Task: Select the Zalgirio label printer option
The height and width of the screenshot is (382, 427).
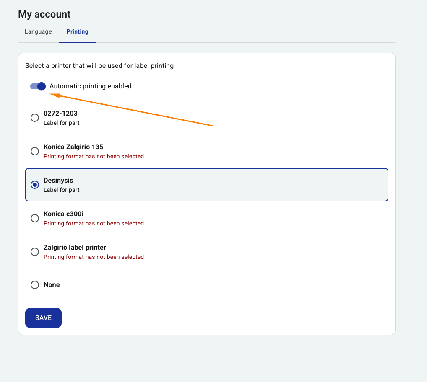Action: [x=35, y=252]
